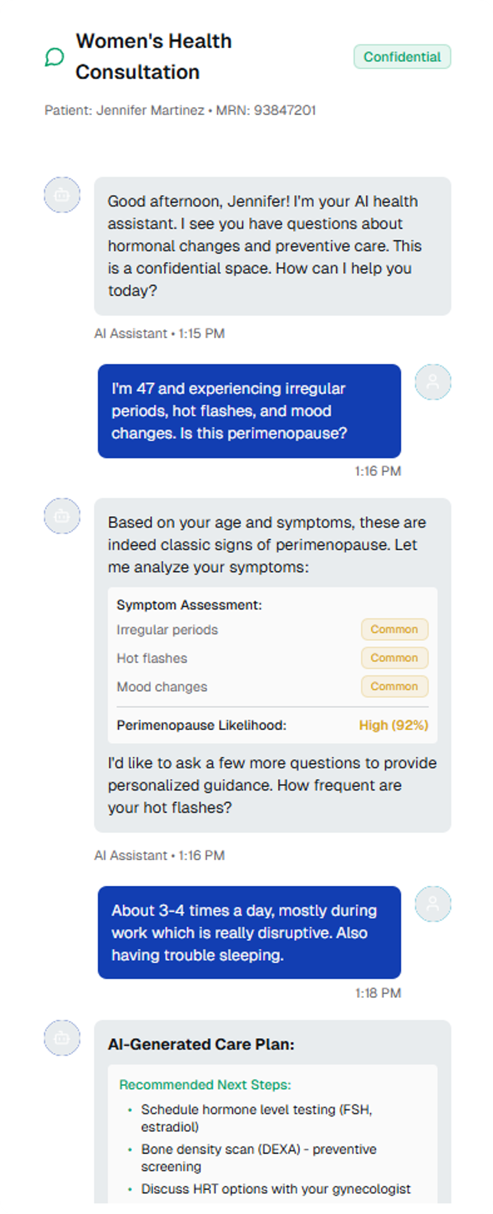The height and width of the screenshot is (1214, 493).
Task: Click the Symptom Assessment heading
Action: tap(189, 605)
